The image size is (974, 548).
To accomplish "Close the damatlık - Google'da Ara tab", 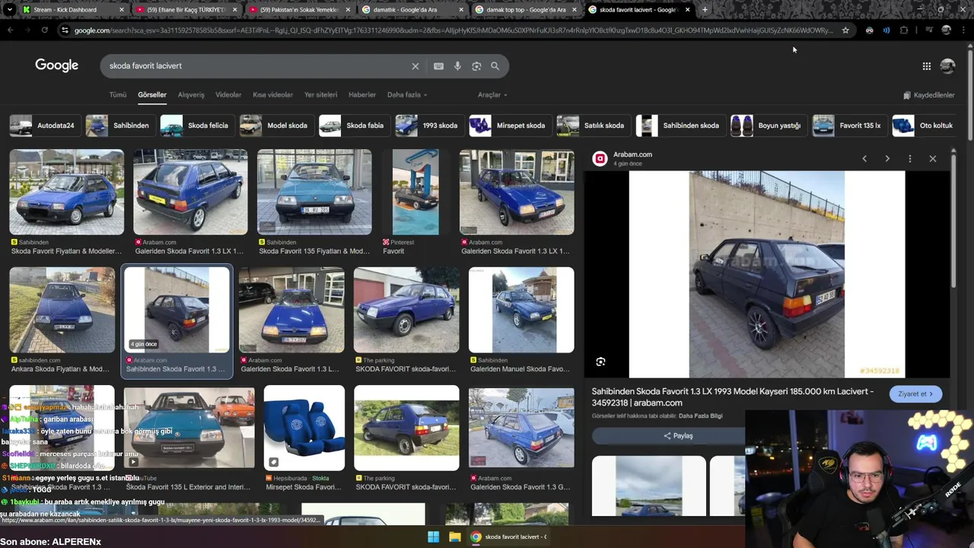I will coord(461,10).
